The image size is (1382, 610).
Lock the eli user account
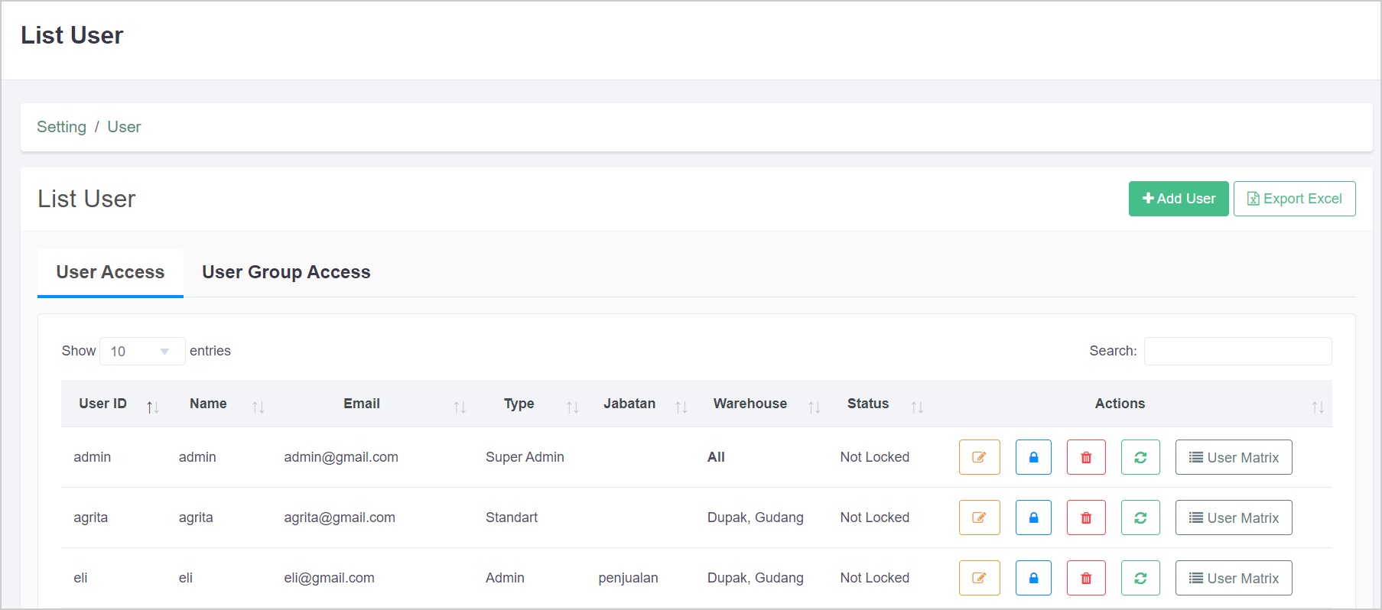coord(1032,578)
